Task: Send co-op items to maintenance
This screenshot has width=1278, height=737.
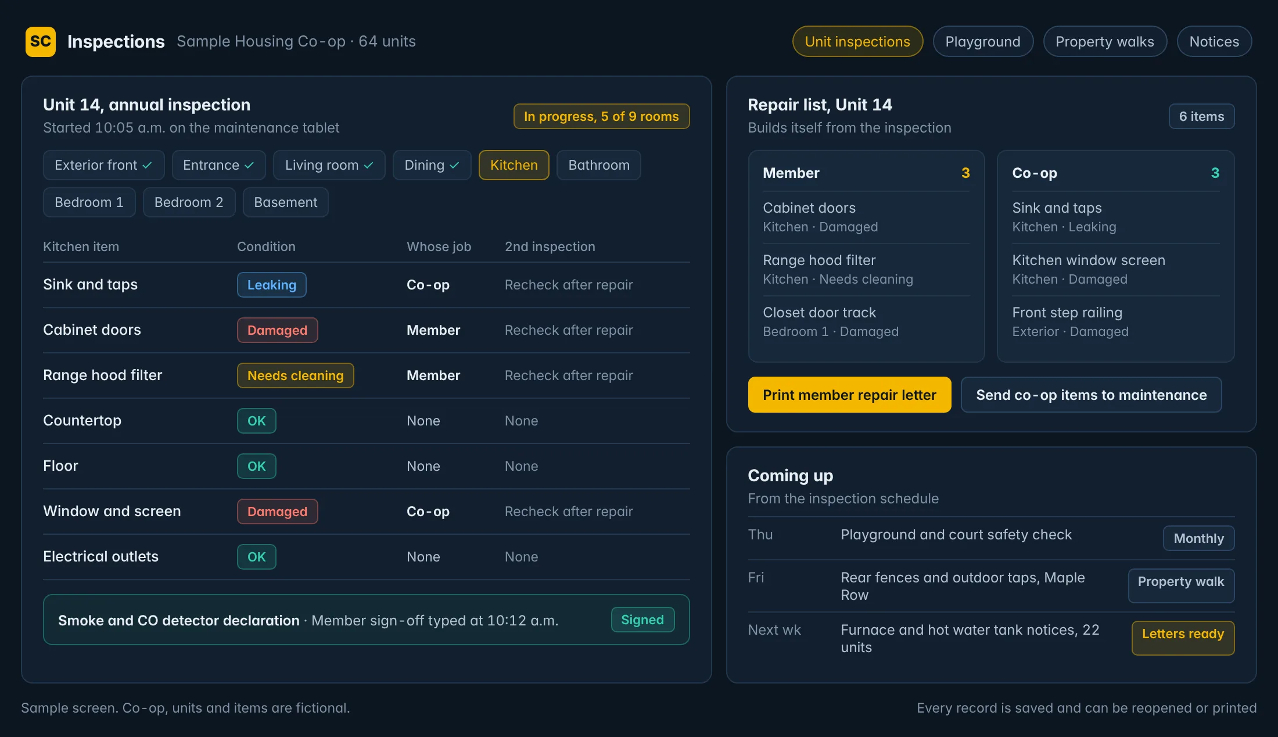Action: pyautogui.click(x=1091, y=395)
